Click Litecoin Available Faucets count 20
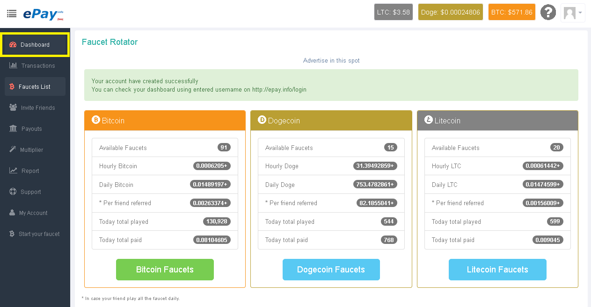591x307 pixels. pos(557,148)
